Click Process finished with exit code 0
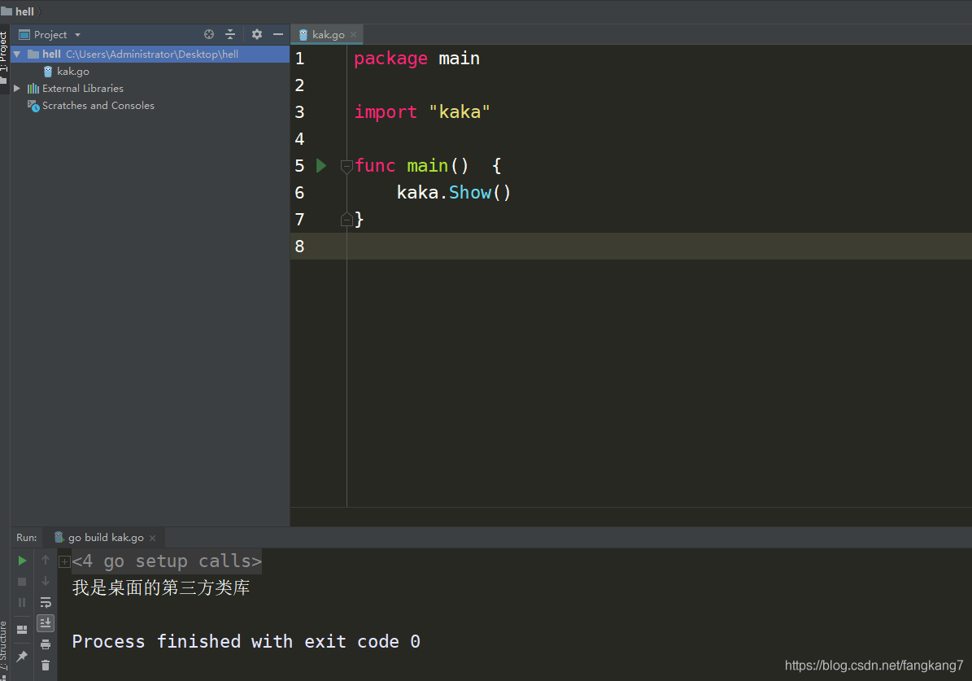Viewport: 972px width, 681px height. (246, 642)
